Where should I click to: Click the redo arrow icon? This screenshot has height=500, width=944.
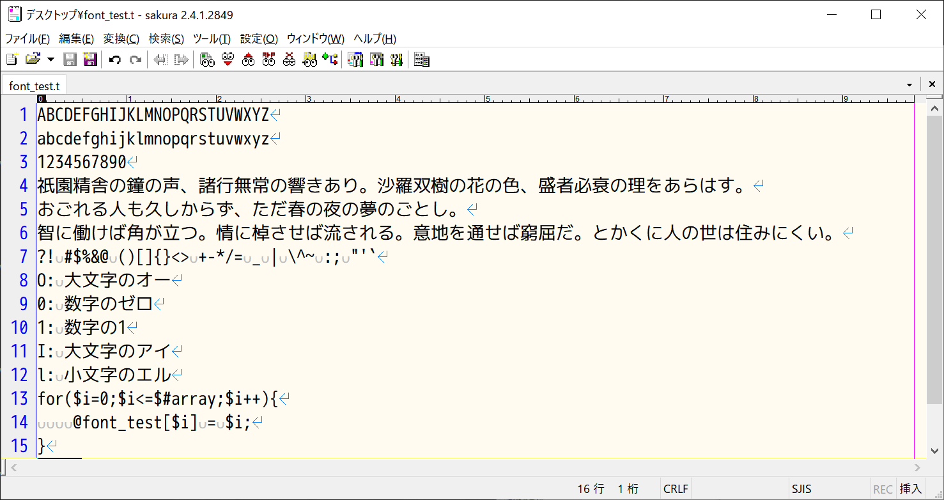coord(135,60)
